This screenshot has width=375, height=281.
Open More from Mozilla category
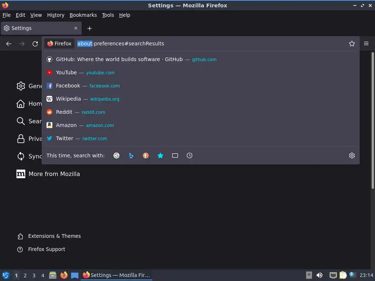point(48,174)
